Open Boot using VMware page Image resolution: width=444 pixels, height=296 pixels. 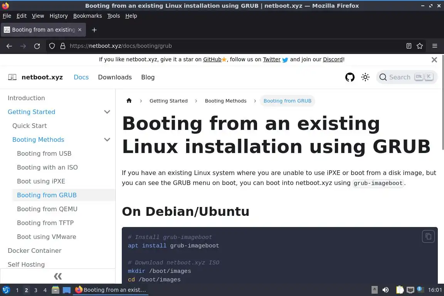46,237
